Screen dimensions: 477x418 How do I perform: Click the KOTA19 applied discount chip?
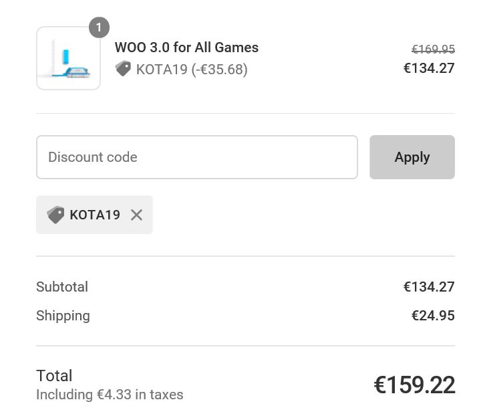pos(94,215)
